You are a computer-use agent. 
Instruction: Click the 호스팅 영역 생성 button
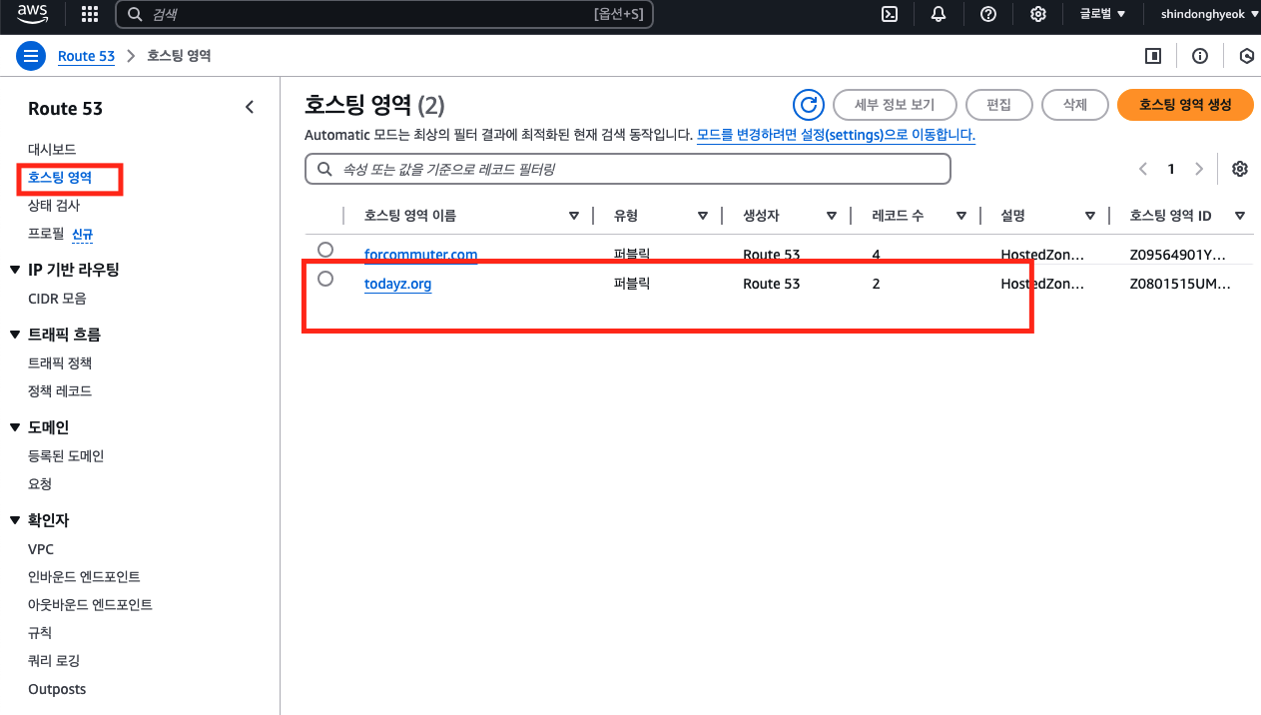[1185, 105]
